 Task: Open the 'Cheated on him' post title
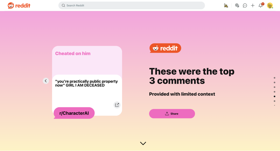click(x=73, y=54)
